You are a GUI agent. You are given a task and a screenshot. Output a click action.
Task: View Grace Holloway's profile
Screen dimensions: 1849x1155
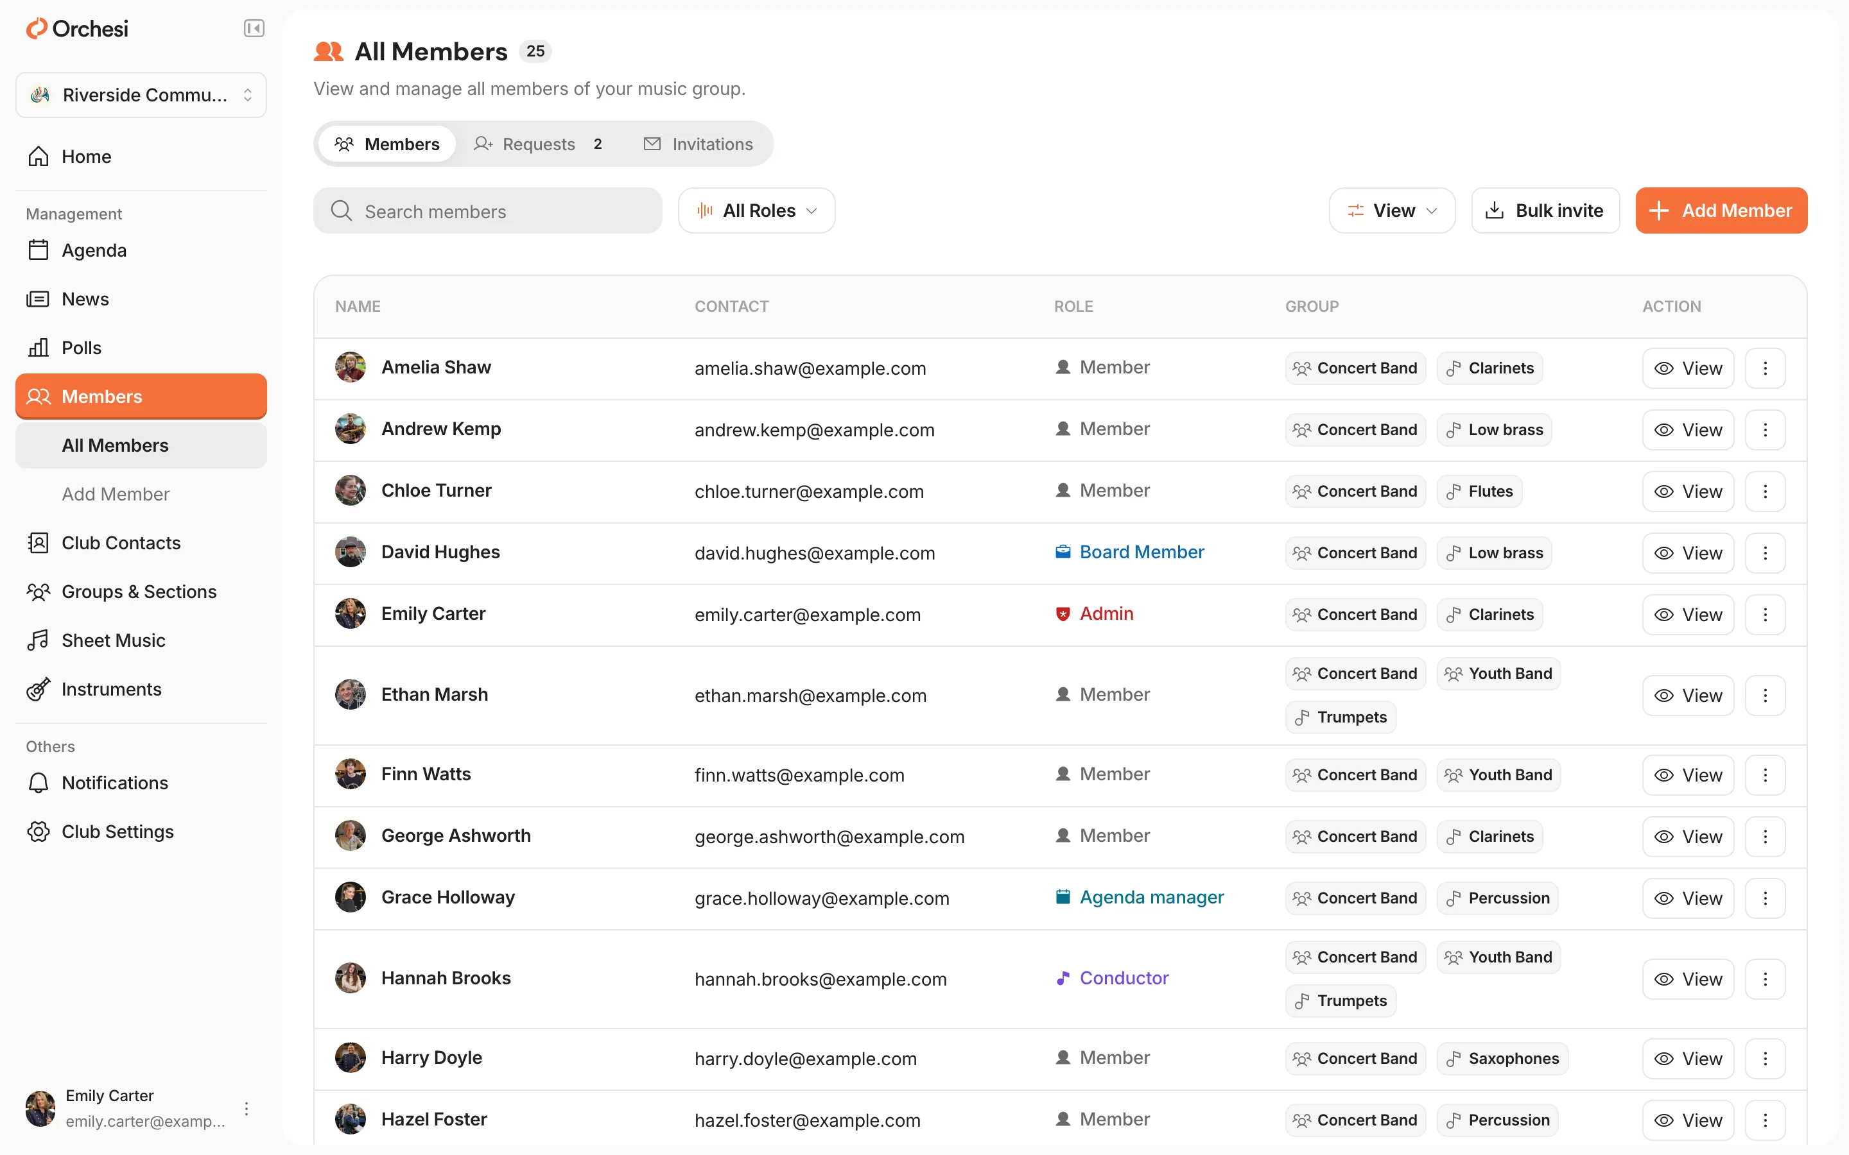(x=1688, y=898)
